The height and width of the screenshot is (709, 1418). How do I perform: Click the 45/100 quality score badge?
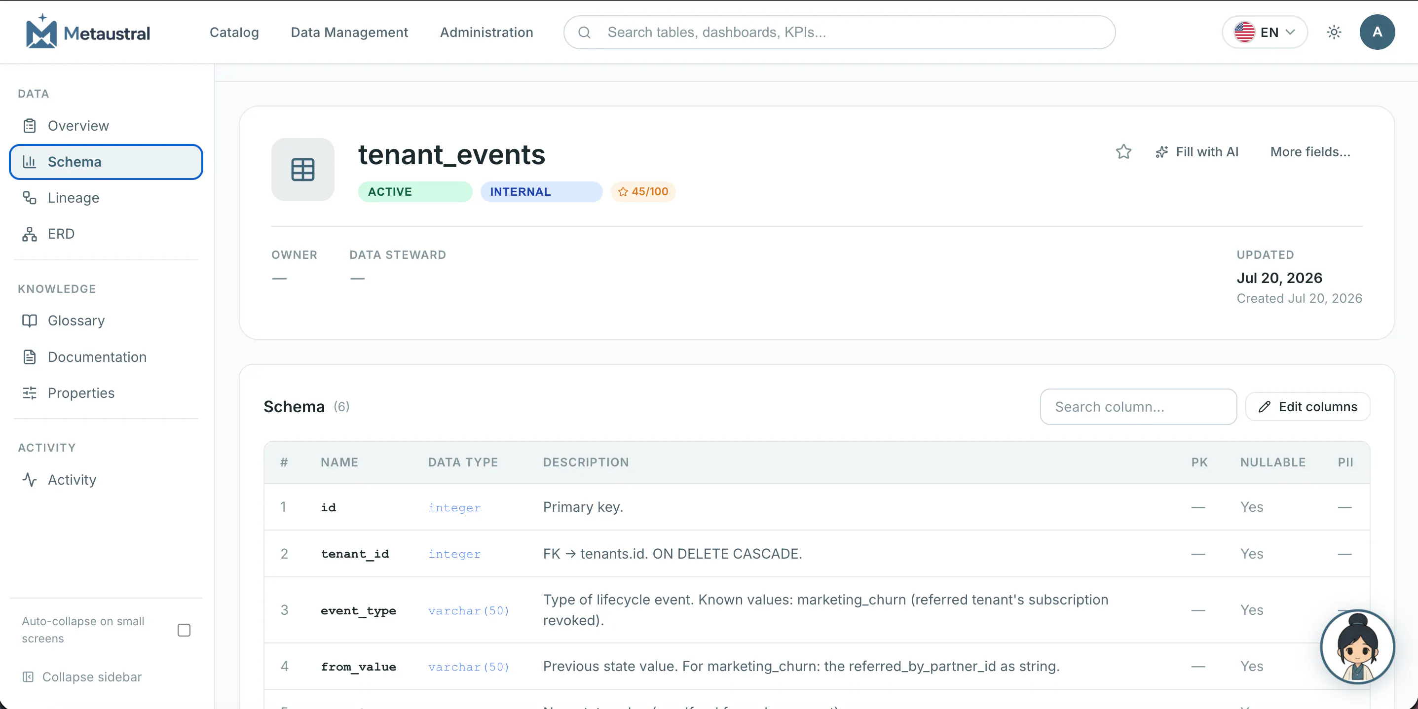[x=642, y=191]
